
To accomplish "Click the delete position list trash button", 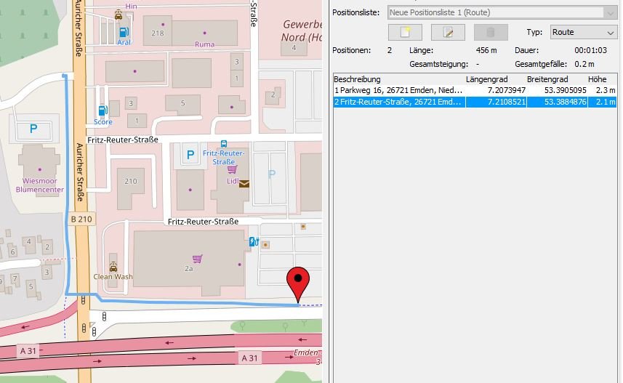I will click(491, 32).
